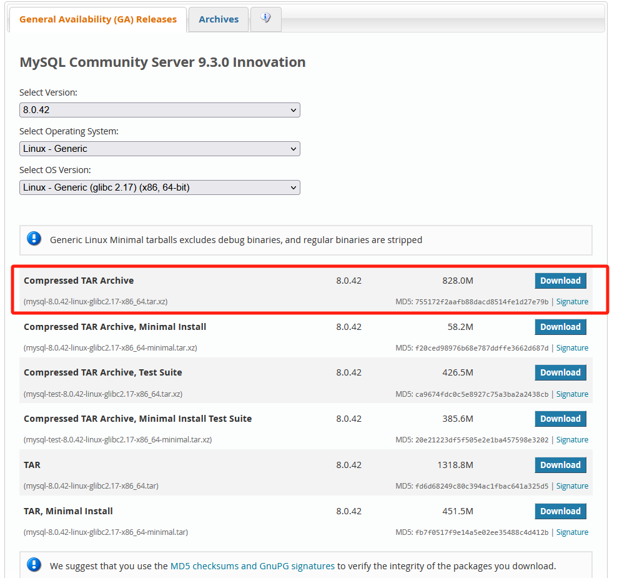Viewport: 637px width, 578px height.
Task: Open Signature link for Compressed TAR Archive
Action: 572,302
